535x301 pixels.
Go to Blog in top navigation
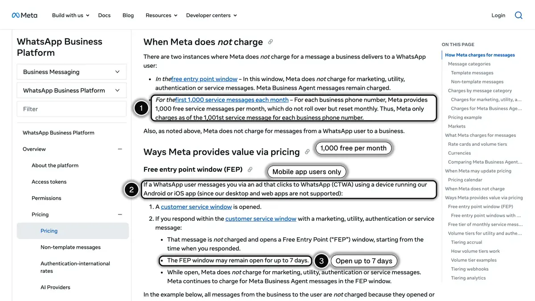click(128, 15)
